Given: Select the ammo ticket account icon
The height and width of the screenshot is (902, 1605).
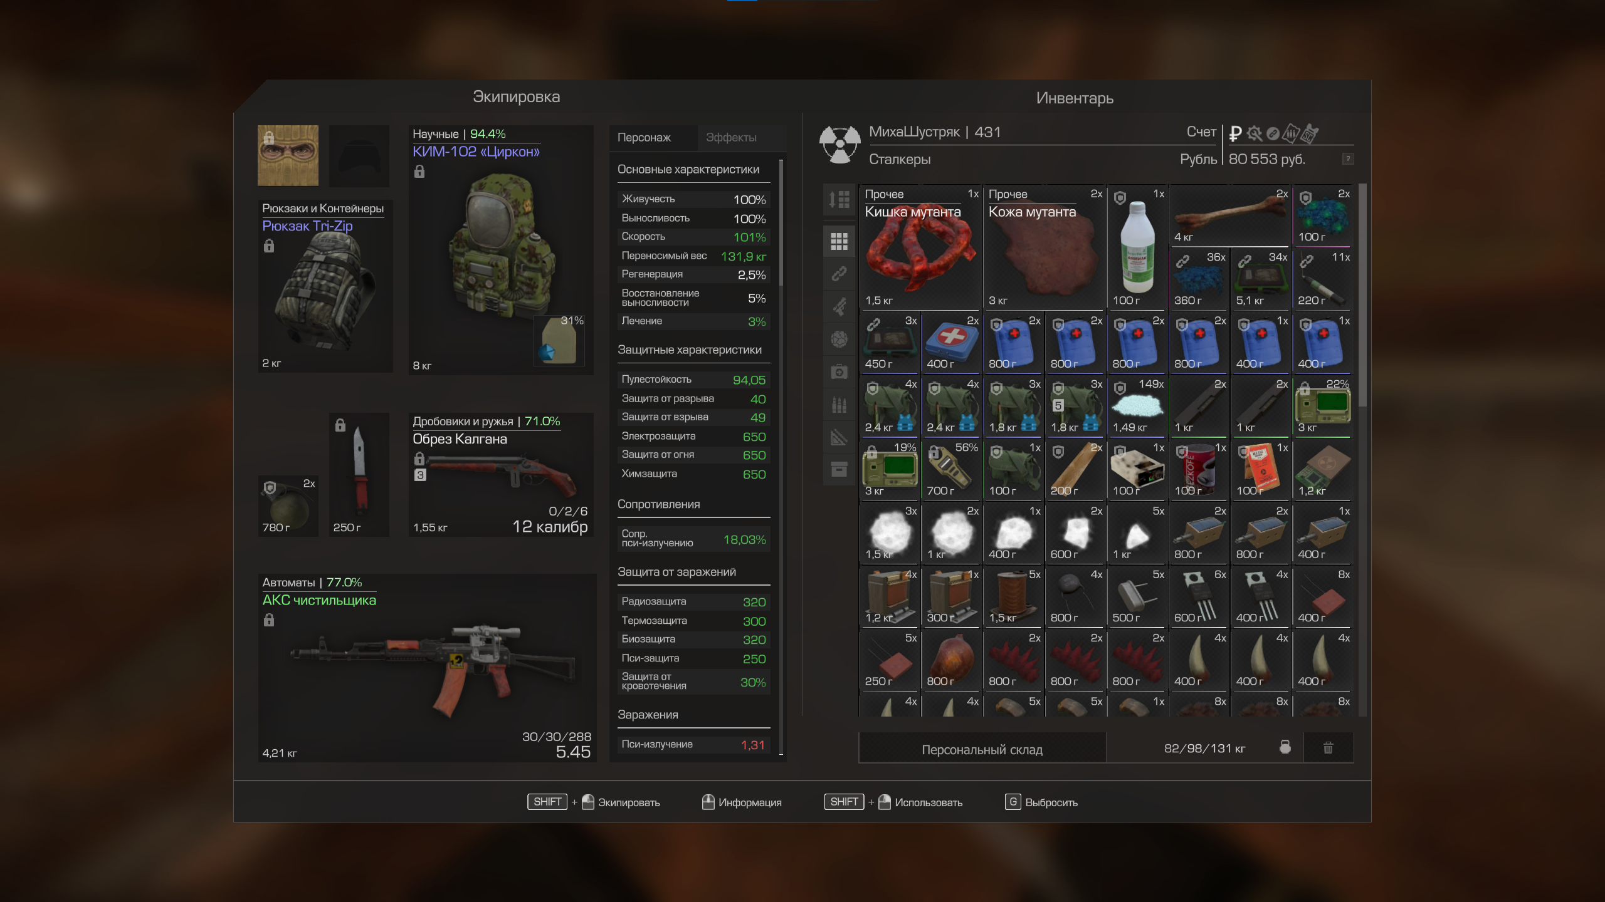Looking at the screenshot, I should (1291, 133).
